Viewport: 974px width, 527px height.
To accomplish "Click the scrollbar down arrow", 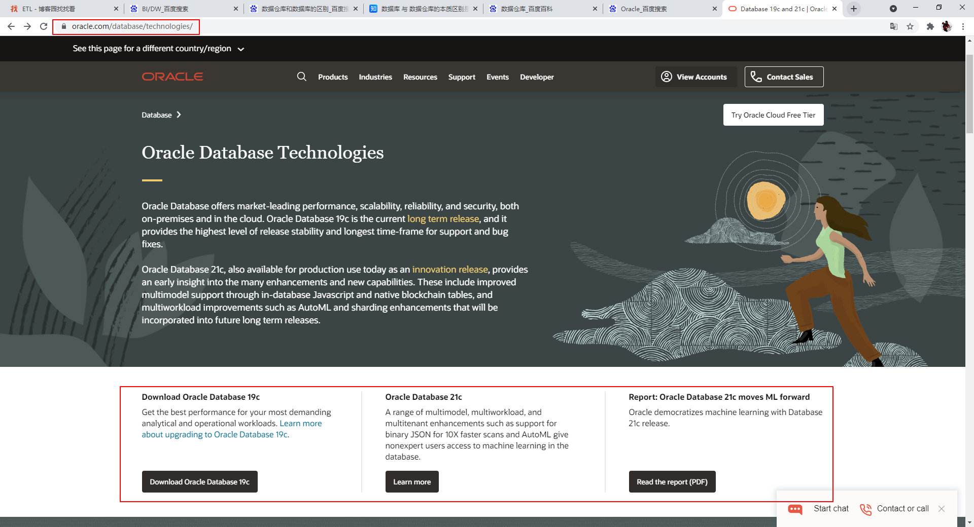I will [969, 522].
